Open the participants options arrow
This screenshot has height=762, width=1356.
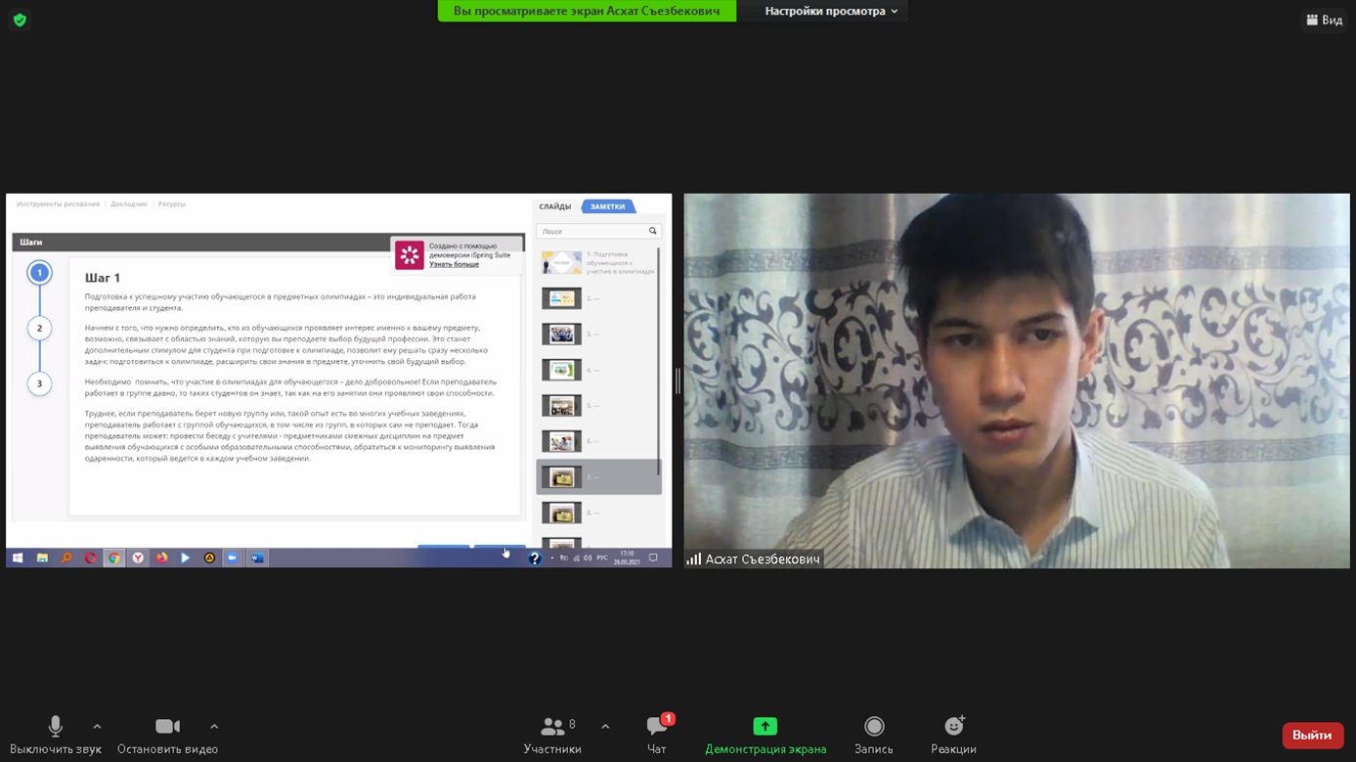click(x=605, y=727)
